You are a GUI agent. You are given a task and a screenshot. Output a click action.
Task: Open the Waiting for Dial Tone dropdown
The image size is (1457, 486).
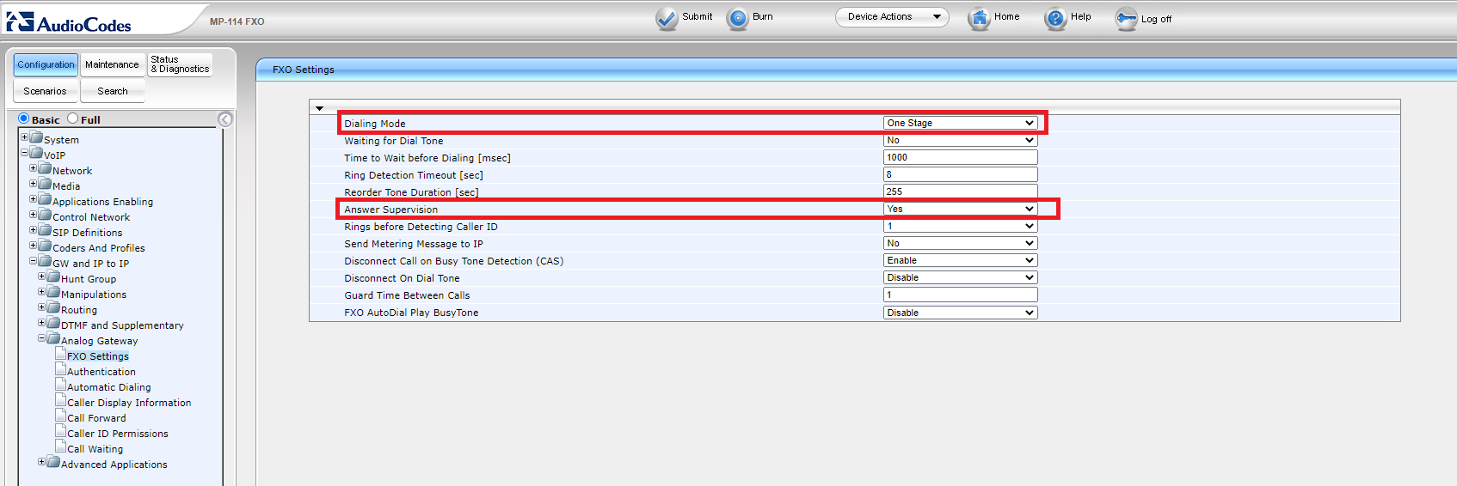(x=960, y=140)
